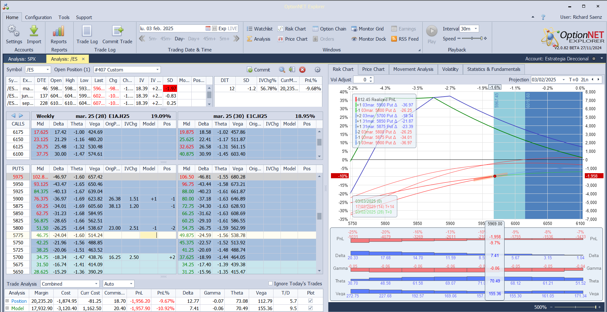Open the Monitor Grid window
Image resolution: width=607 pixels, height=312 pixels.
[x=367, y=29]
